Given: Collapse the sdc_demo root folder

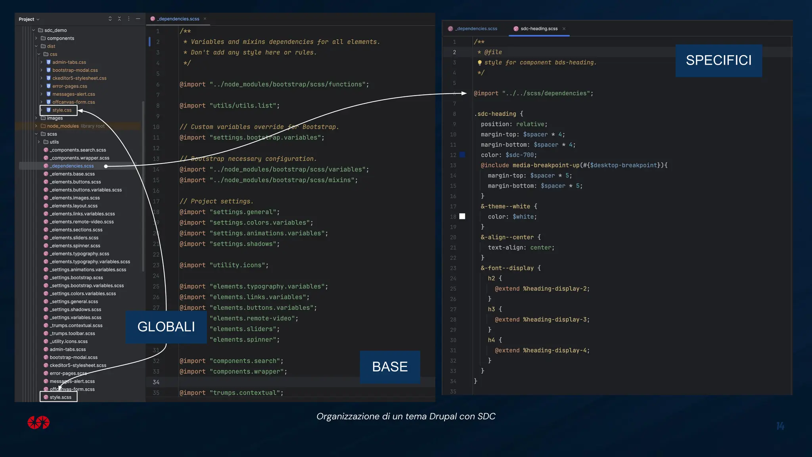Looking at the screenshot, I should tap(34, 30).
